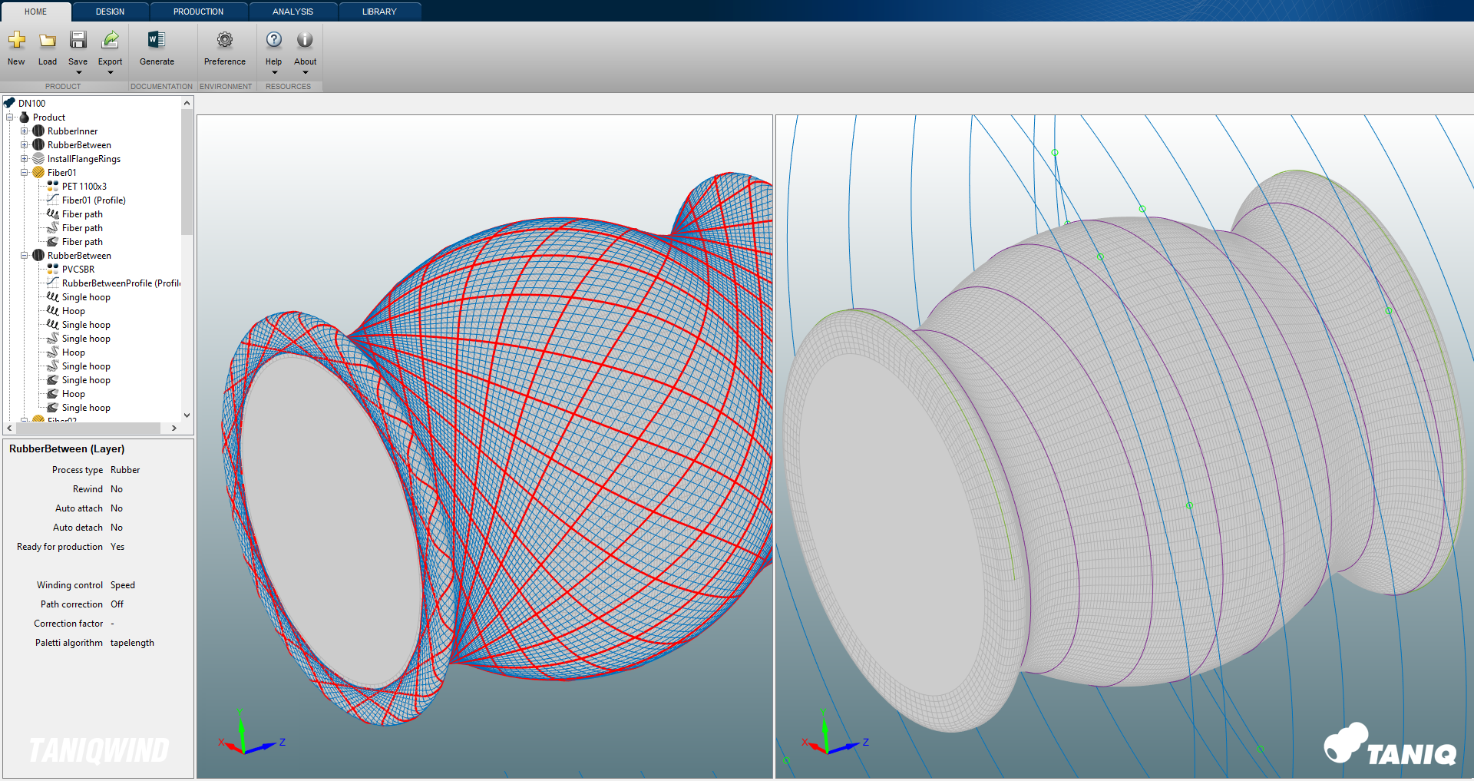Image resolution: width=1474 pixels, height=781 pixels.
Task: Click the Load folder icon
Action: click(x=48, y=40)
